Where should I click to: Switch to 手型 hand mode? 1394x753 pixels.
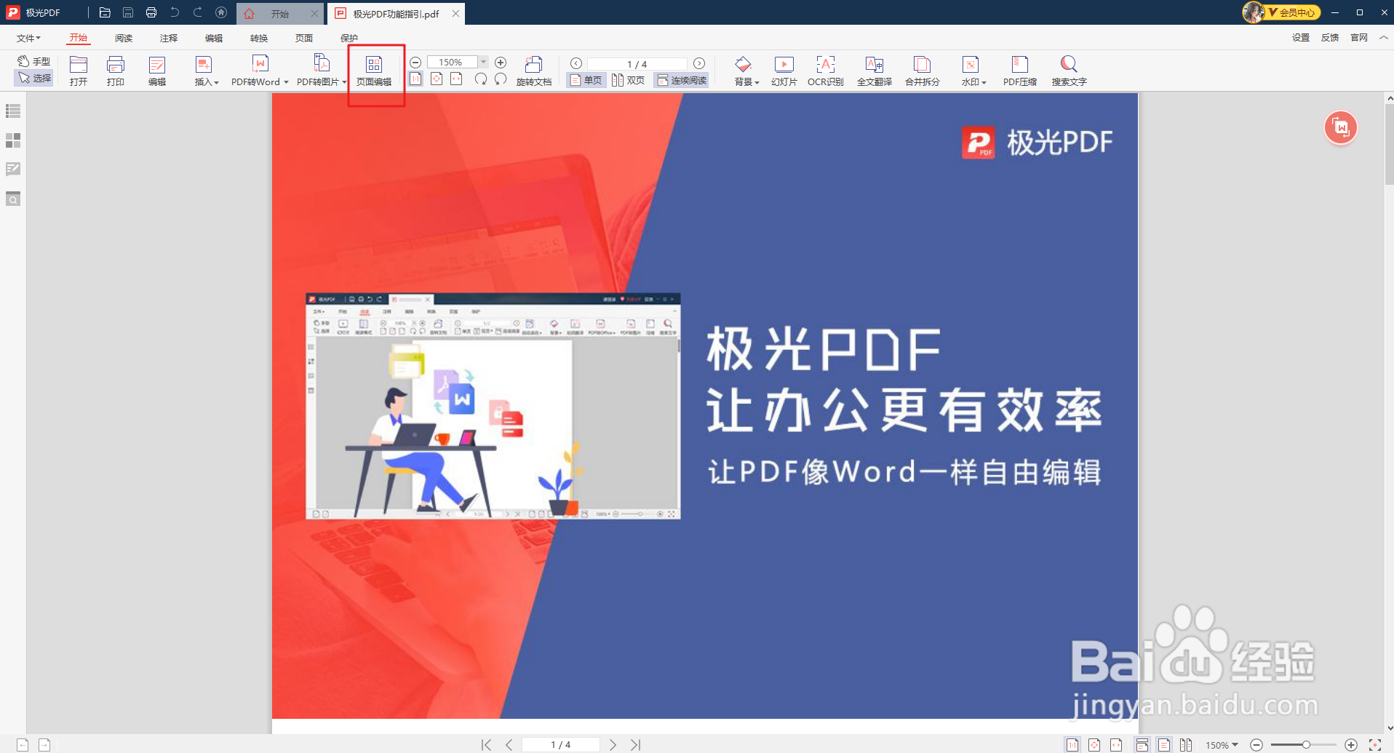click(34, 61)
